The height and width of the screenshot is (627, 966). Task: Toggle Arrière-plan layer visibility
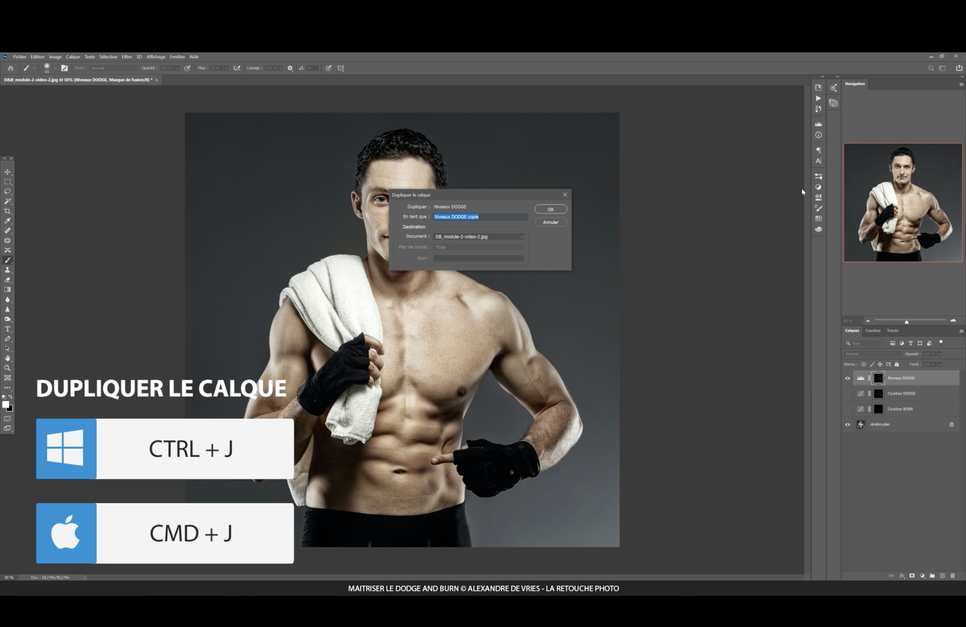(x=847, y=425)
